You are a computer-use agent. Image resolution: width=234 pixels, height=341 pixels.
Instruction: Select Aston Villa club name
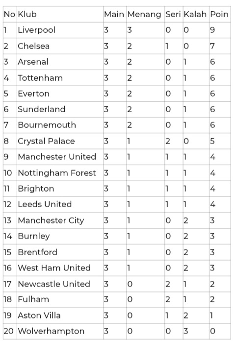pos(39,316)
